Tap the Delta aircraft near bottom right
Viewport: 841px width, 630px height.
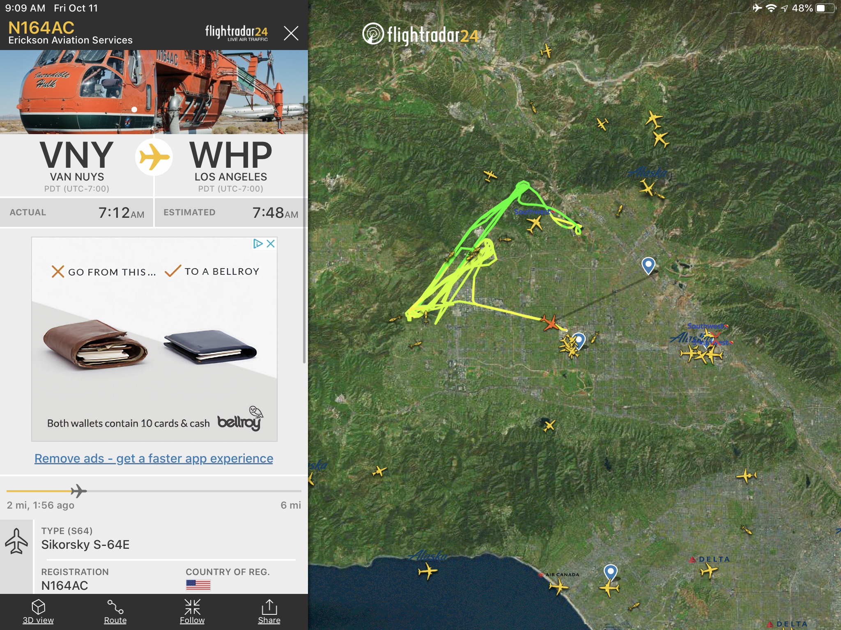point(709,570)
